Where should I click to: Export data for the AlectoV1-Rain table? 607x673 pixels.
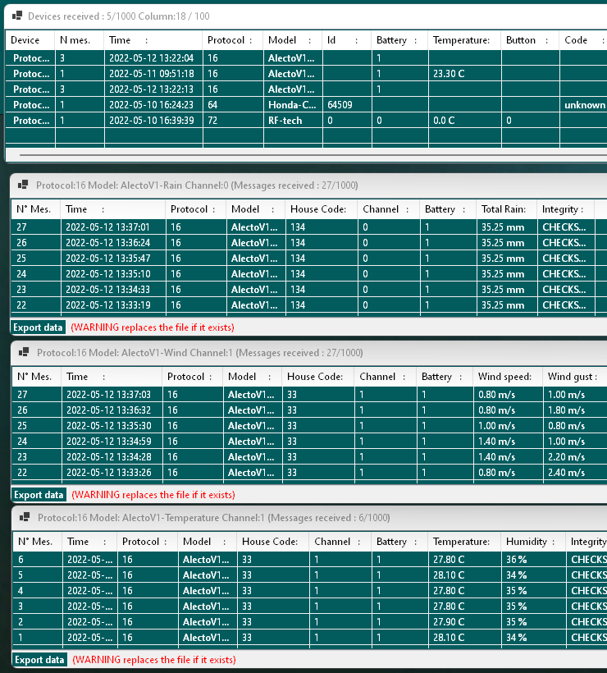(38, 327)
